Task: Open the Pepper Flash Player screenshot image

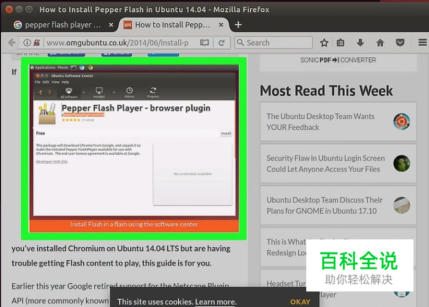Action: tap(134, 149)
